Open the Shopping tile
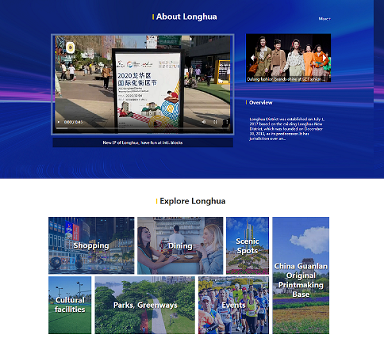 (x=91, y=246)
